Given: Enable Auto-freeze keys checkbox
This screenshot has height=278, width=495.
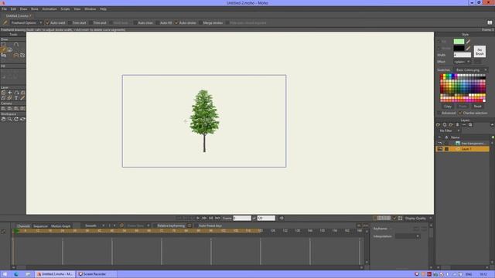Looking at the screenshot, I should pos(196,225).
